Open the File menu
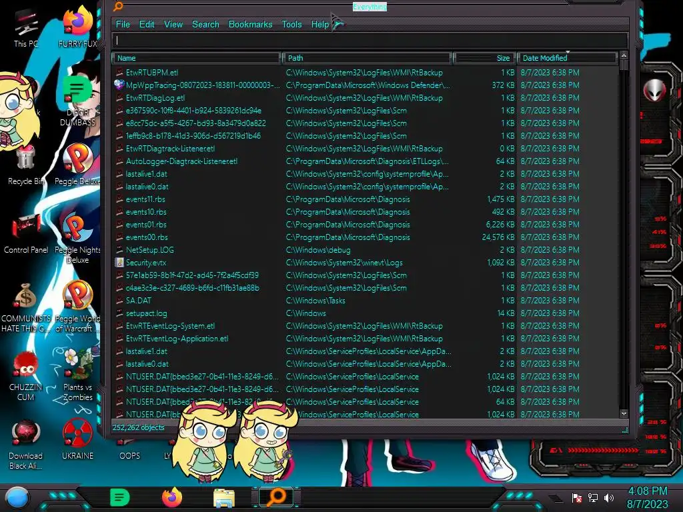The height and width of the screenshot is (512, 683). coord(123,25)
